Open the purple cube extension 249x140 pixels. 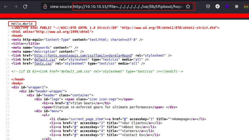pos(227,7)
